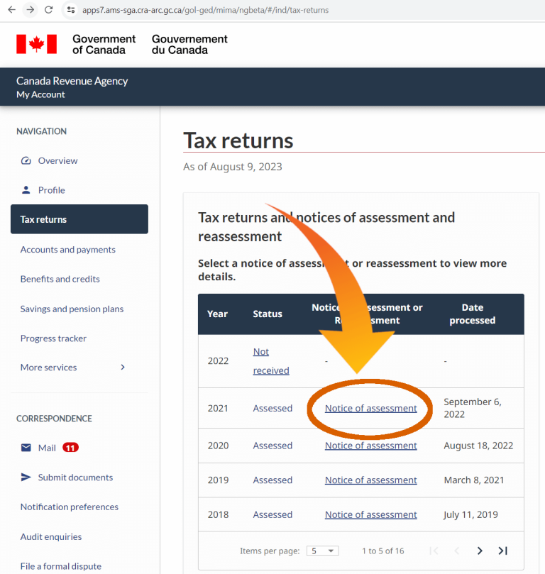Open Notification preferences
The image size is (545, 574).
click(70, 507)
